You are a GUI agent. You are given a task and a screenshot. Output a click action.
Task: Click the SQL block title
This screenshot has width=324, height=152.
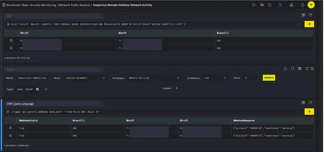(9, 16)
